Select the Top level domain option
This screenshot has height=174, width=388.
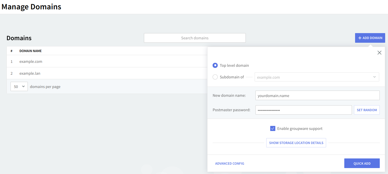[215, 65]
